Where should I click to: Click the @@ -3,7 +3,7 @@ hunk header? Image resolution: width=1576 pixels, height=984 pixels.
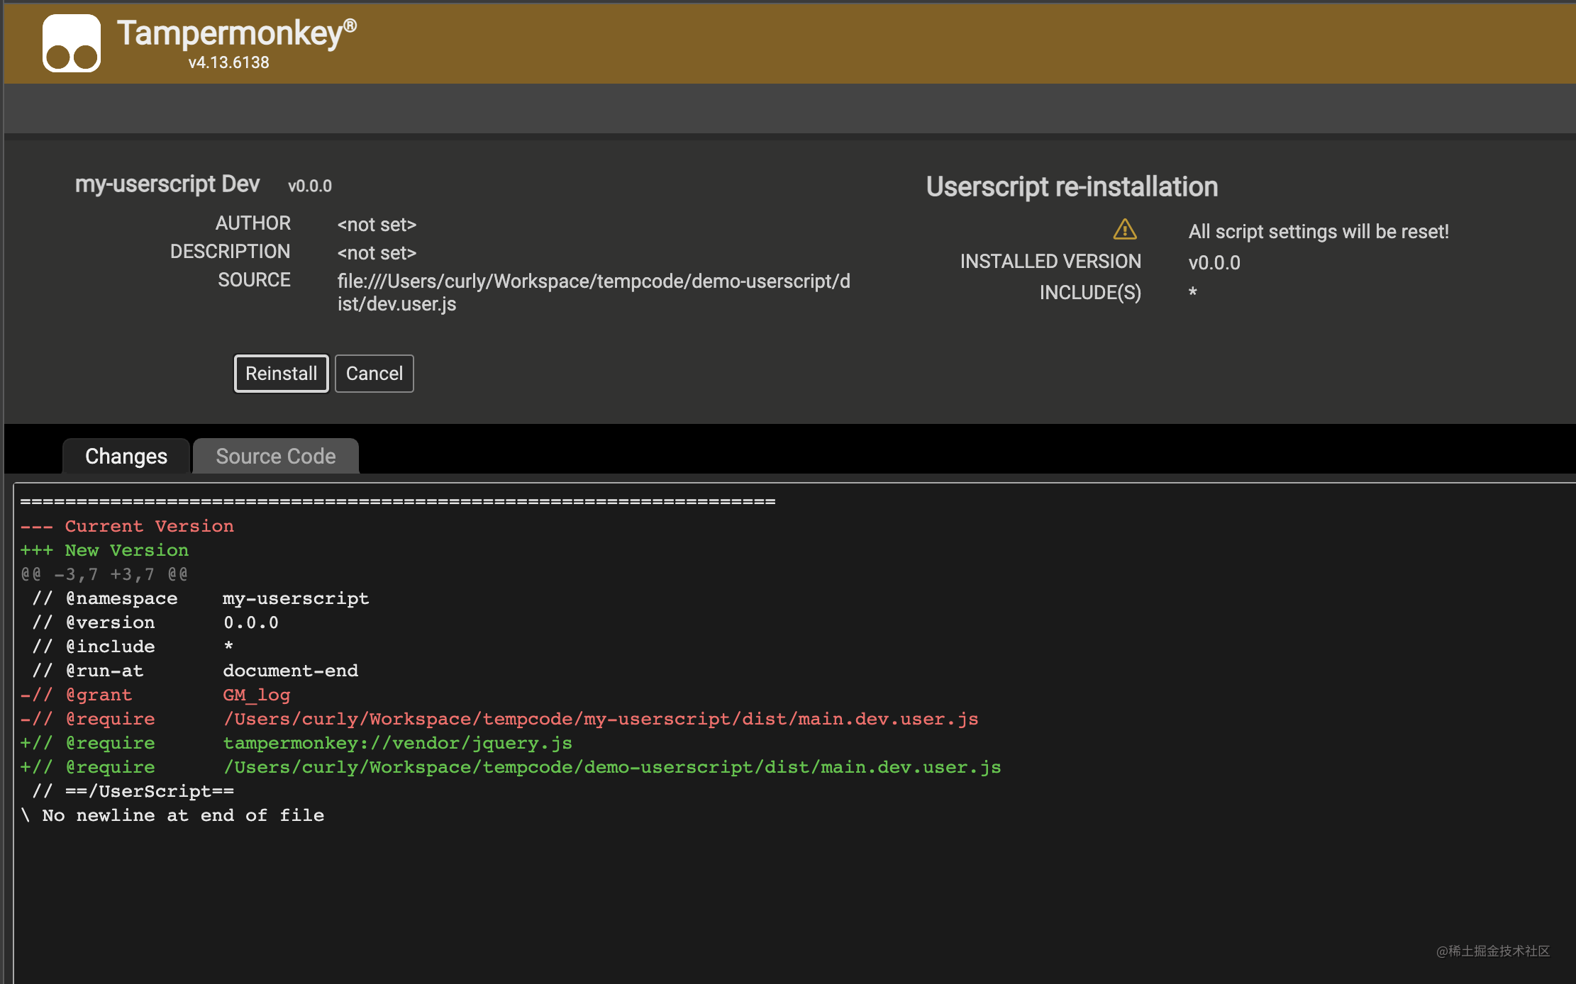tap(104, 574)
